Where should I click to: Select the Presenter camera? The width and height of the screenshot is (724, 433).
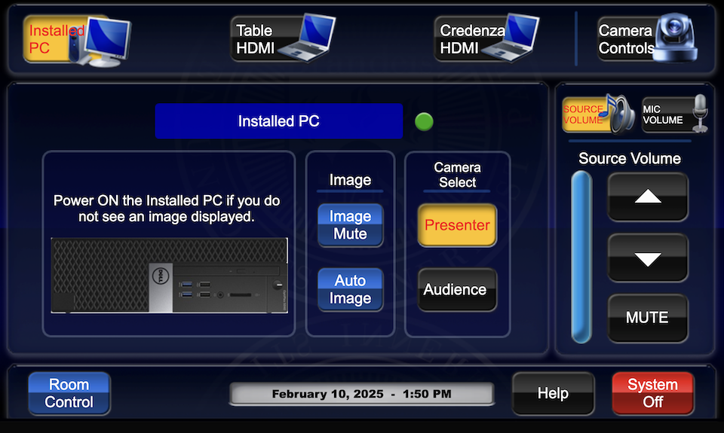point(457,225)
